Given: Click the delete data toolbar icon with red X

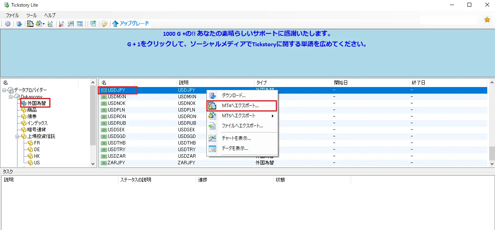Looking at the screenshot, I should click(x=61, y=24).
